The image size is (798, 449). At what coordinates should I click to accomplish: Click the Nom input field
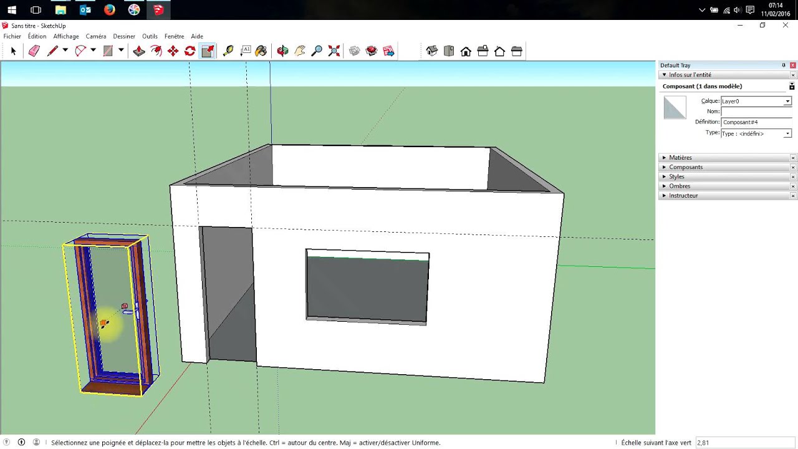click(x=756, y=112)
